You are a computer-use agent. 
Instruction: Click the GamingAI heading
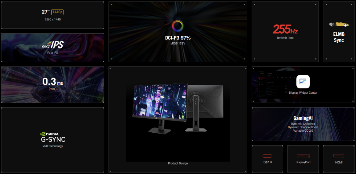tap(303, 118)
